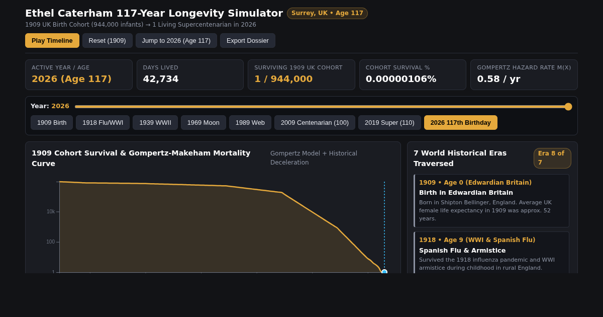Image resolution: width=603 pixels, height=317 pixels.
Task: Click the year slider handle
Action: coord(568,107)
